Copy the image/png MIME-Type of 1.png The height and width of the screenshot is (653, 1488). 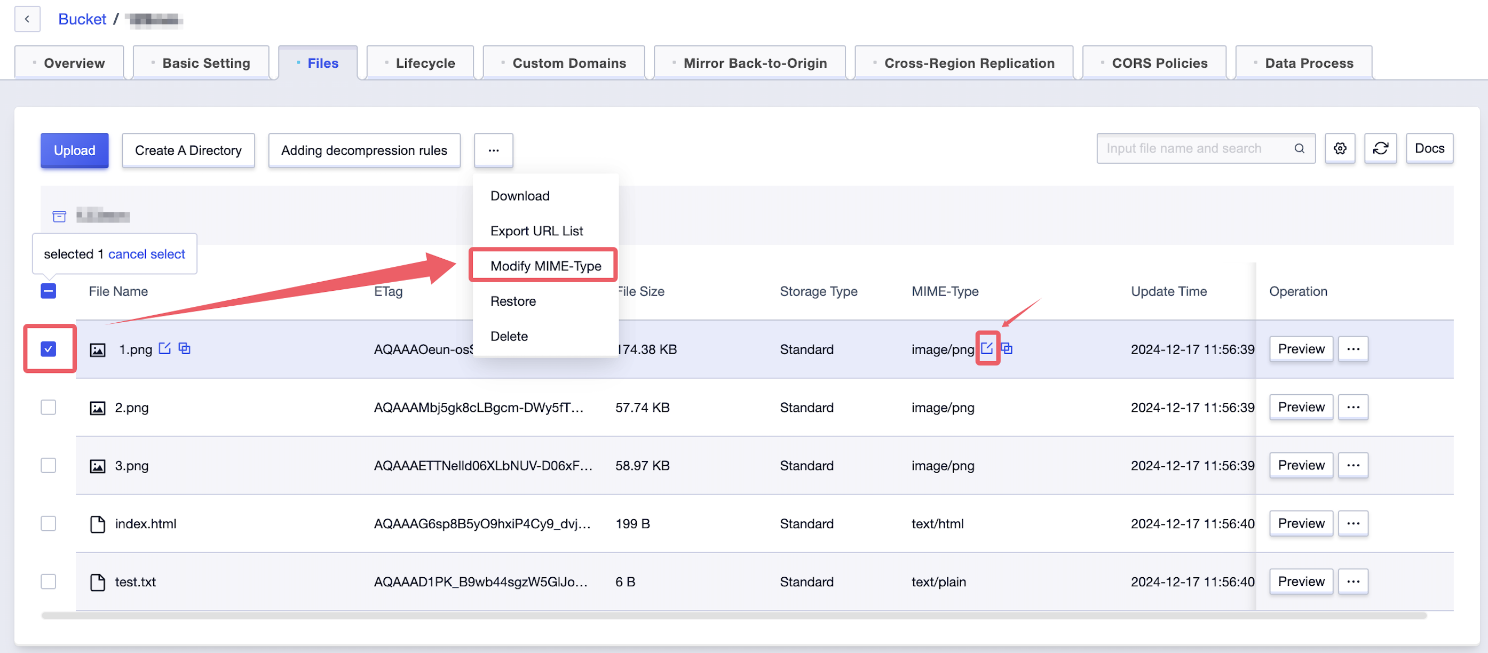(1006, 348)
